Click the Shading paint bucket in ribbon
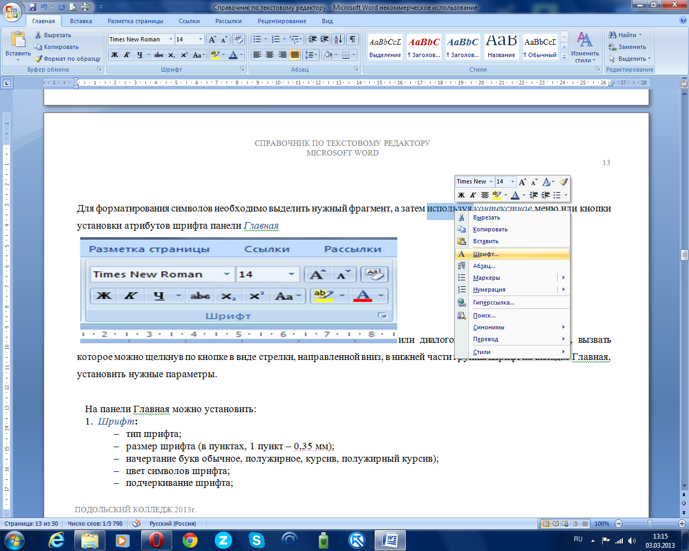Screen dimensions: 689x551 coord(327,55)
